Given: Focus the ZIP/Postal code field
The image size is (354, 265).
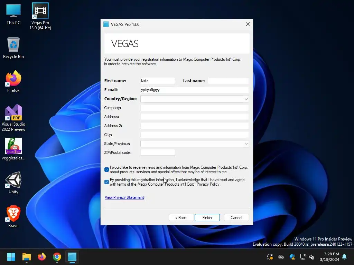Looking at the screenshot, I should click(158, 153).
